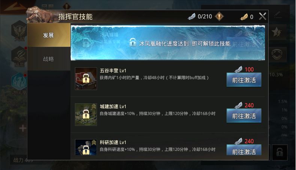Image resolution: width=296 pixels, height=170 pixels.
Task: Click 前往激活 for 五谷丰登
Action: [x=244, y=80]
